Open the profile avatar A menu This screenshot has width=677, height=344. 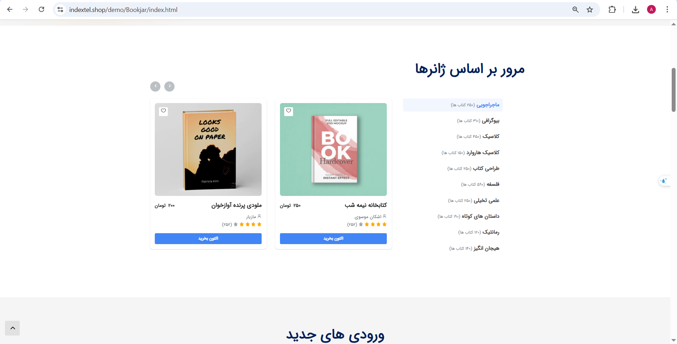pyautogui.click(x=651, y=9)
